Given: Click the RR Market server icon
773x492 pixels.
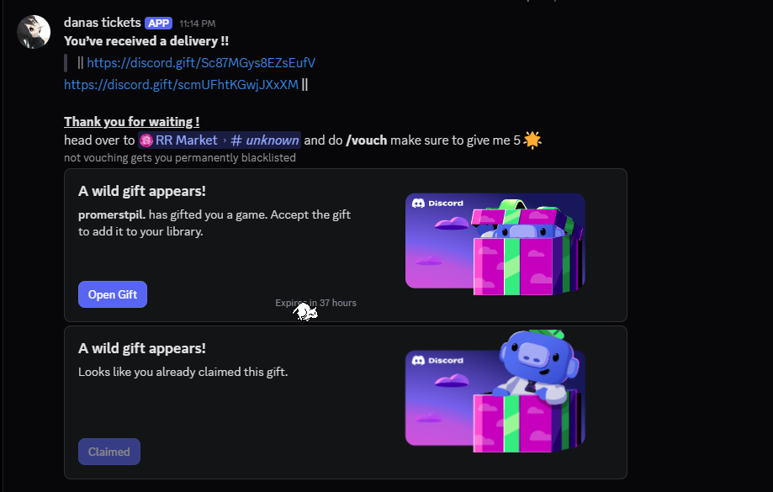Looking at the screenshot, I should tap(146, 140).
